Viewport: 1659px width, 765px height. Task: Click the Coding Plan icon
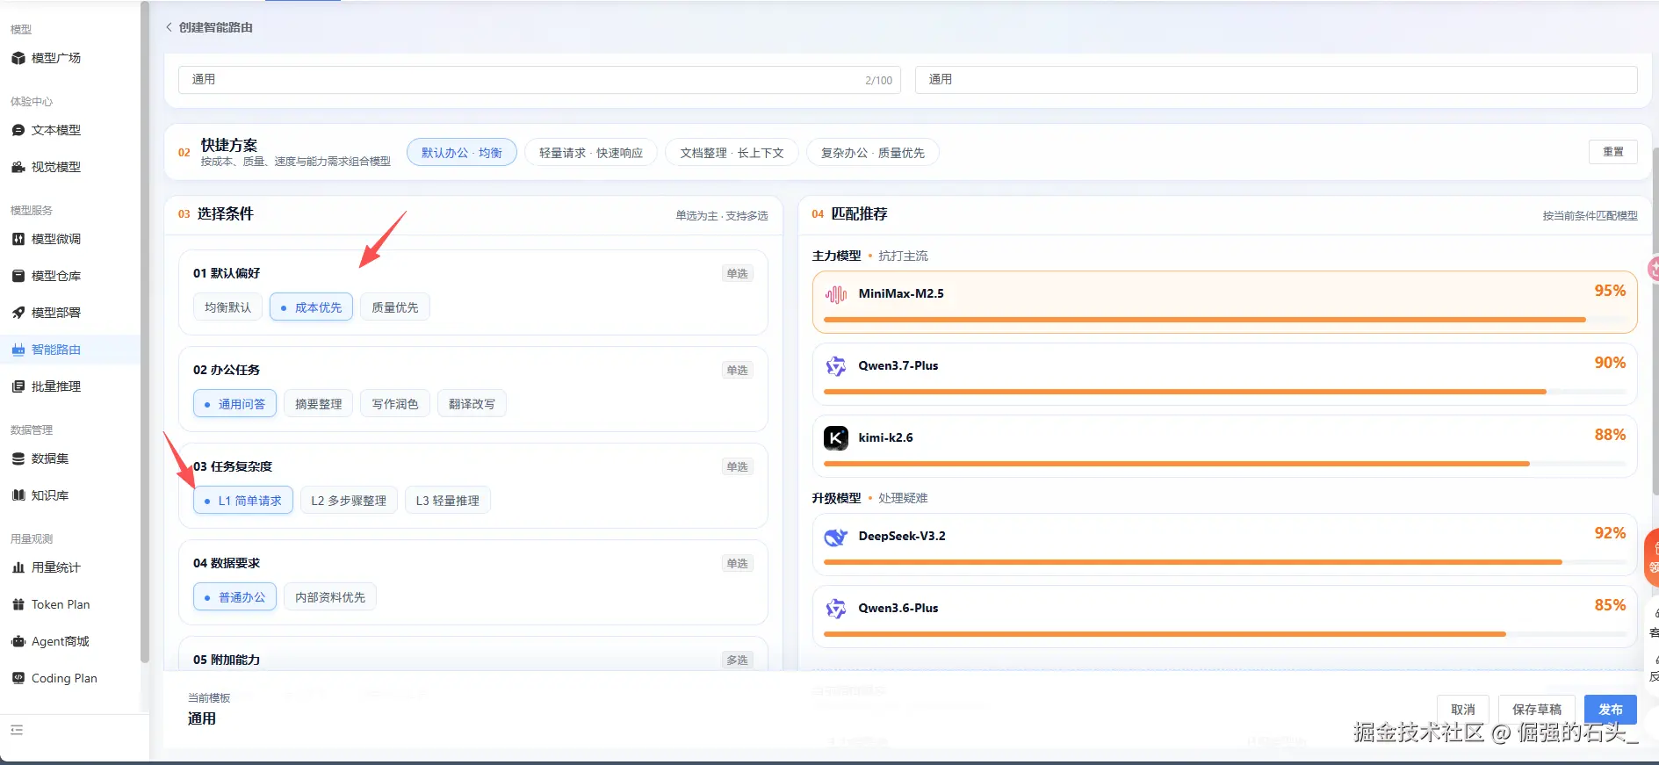(18, 678)
